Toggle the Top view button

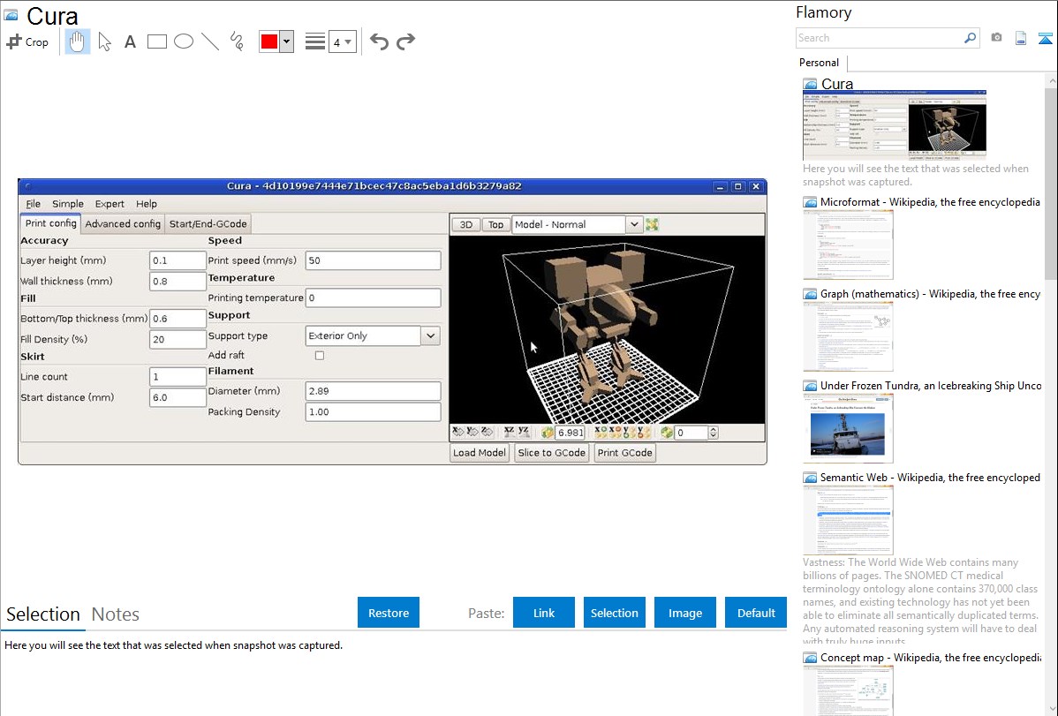pos(496,225)
